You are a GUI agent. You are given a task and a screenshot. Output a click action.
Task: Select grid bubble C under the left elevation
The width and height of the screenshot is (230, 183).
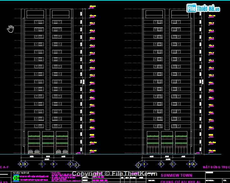tap(42, 164)
